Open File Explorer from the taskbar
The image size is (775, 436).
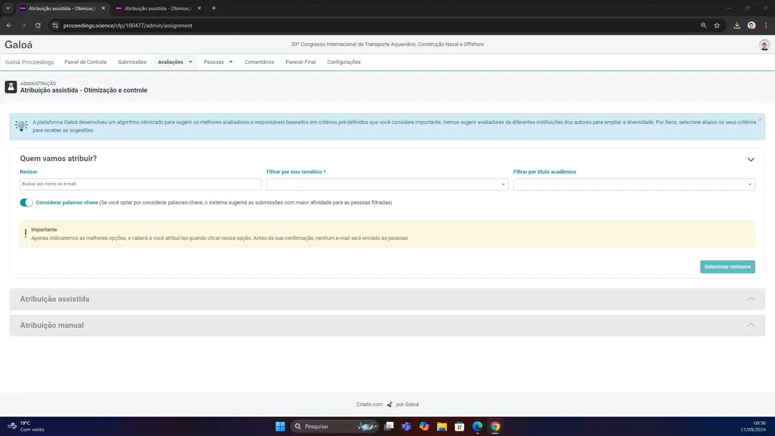pos(442,426)
